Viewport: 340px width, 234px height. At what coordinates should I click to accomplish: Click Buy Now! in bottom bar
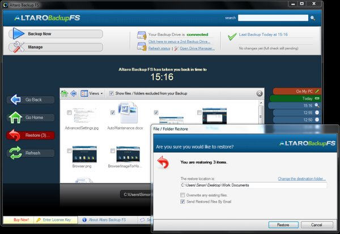click(x=21, y=220)
